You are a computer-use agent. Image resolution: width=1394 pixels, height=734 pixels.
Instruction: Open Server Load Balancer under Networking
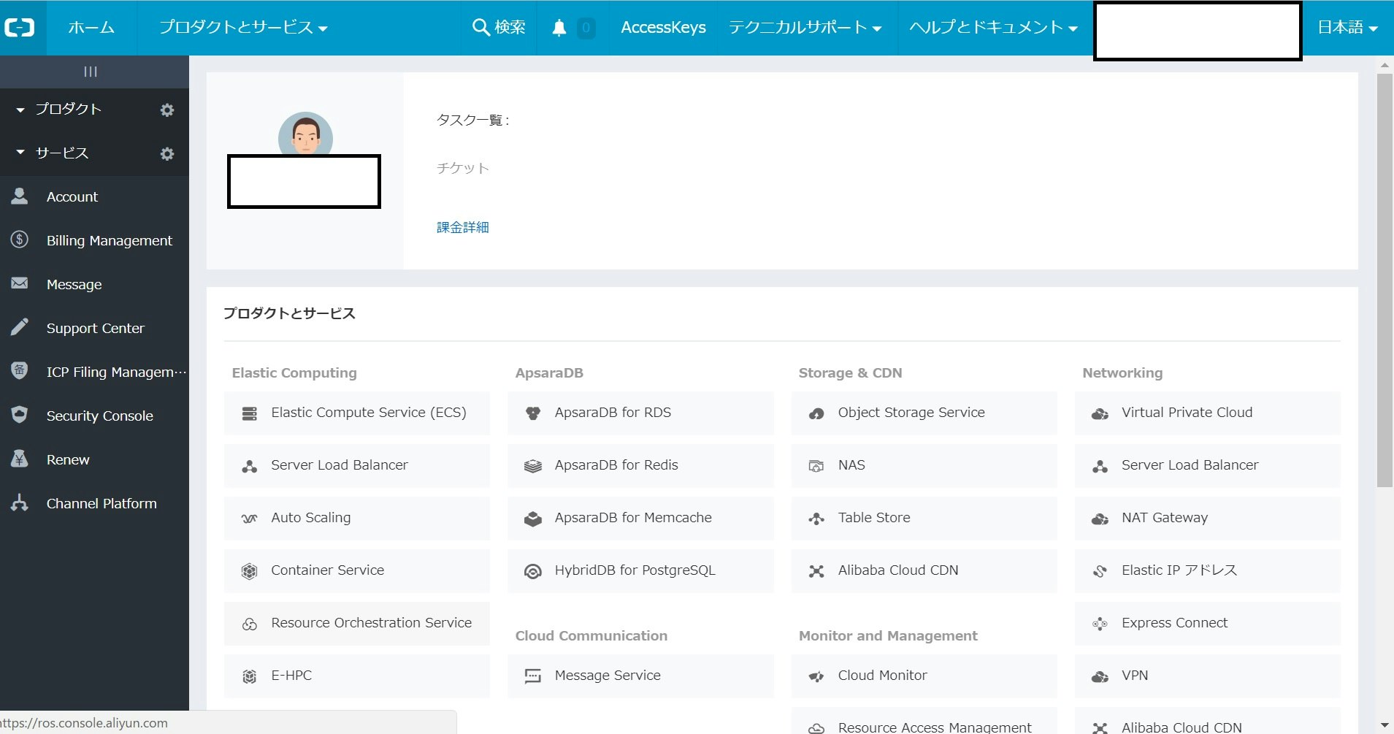pyautogui.click(x=1208, y=465)
